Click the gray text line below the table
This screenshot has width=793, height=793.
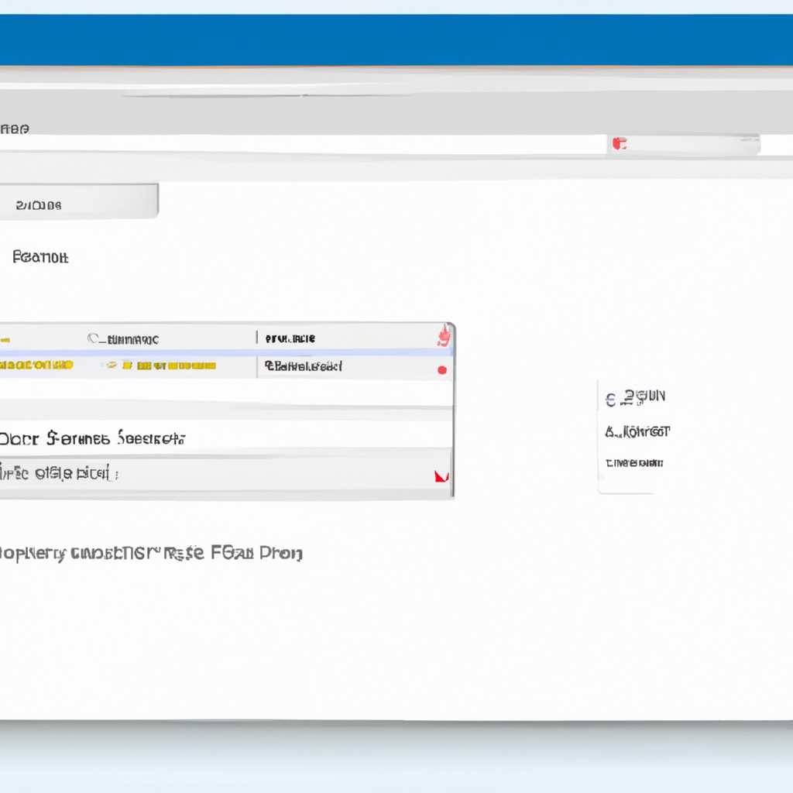click(151, 553)
